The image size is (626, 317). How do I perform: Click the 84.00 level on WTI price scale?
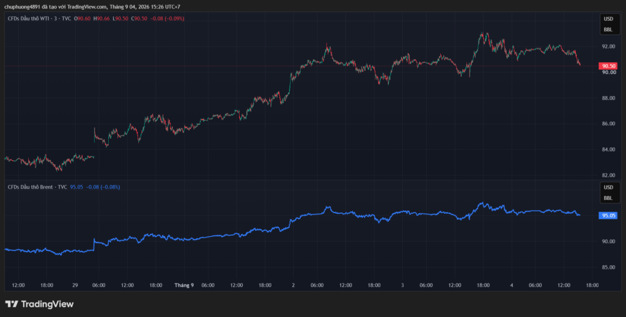(x=608, y=149)
